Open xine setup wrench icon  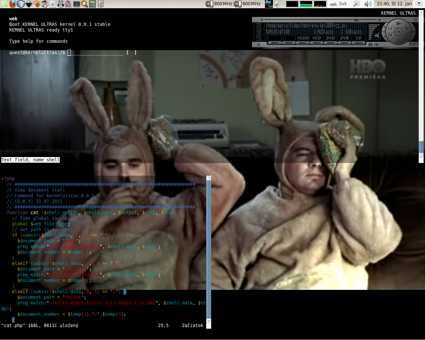pos(259,38)
